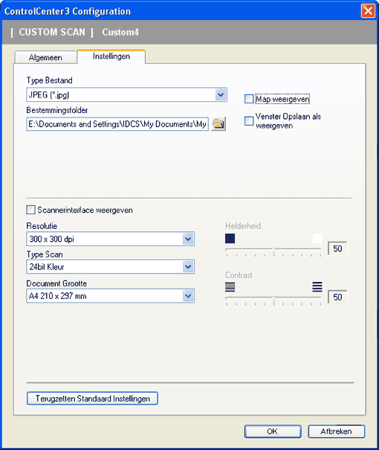This screenshot has width=379, height=450.
Task: Click the dark brightness square icon
Action: point(230,239)
